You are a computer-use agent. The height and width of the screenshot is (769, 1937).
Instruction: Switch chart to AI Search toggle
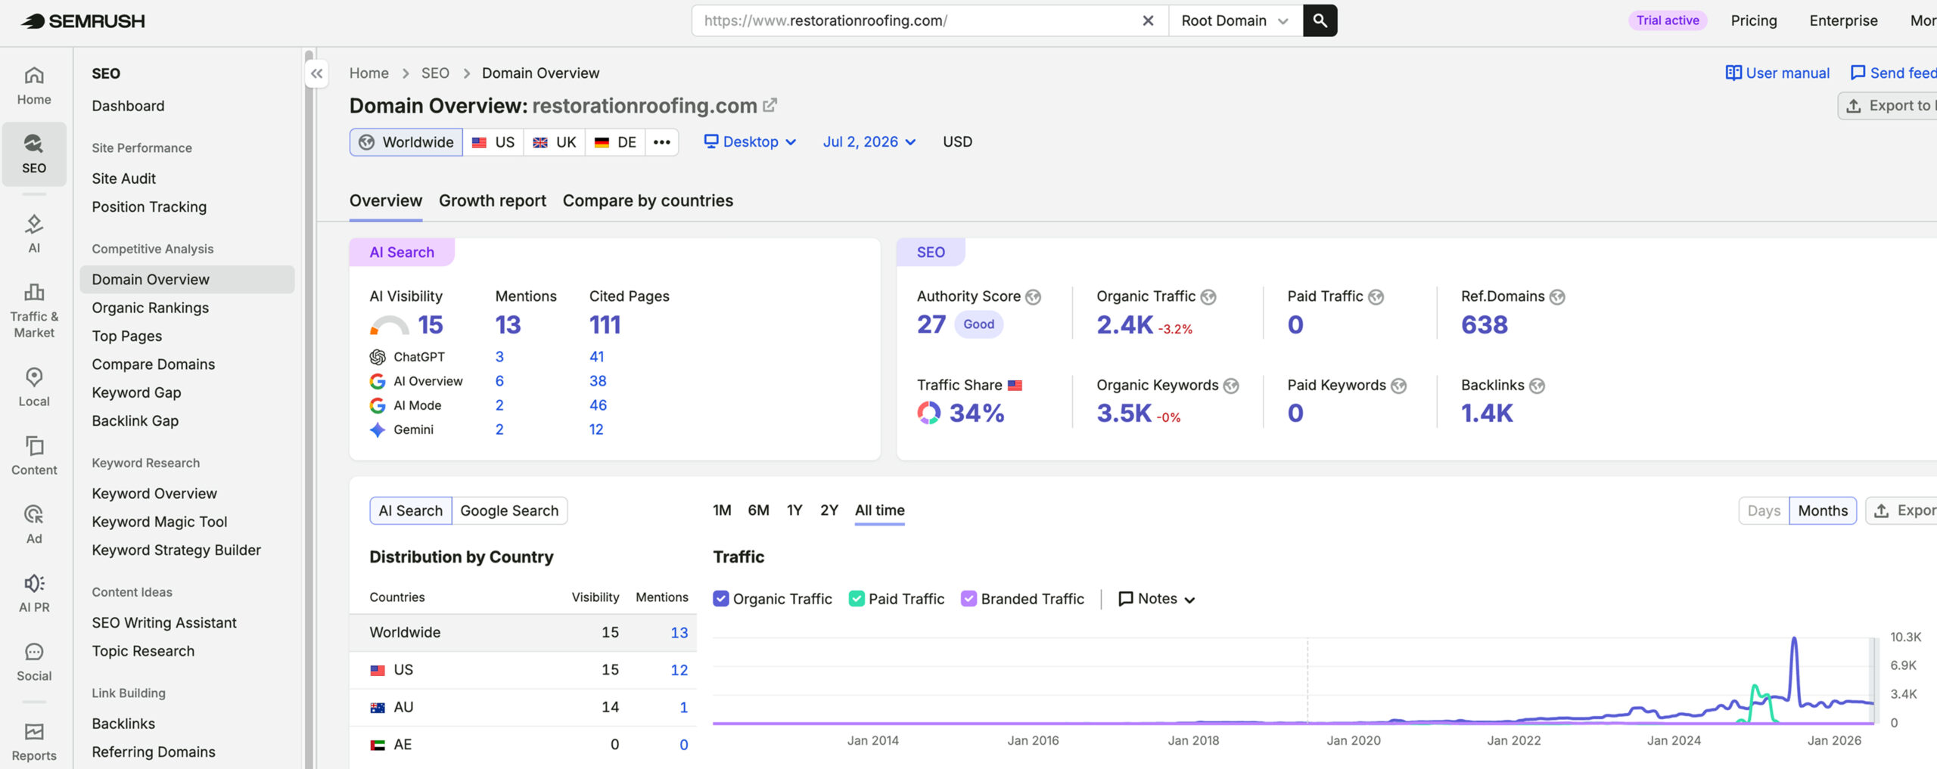coord(411,510)
